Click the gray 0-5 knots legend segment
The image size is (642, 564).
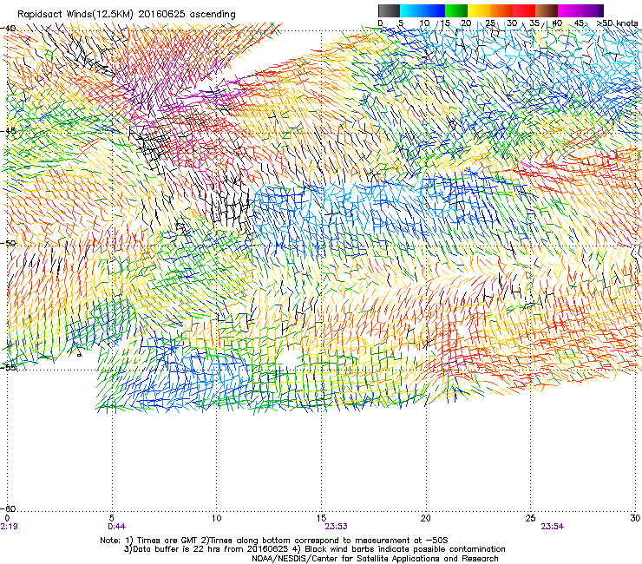tap(389, 10)
